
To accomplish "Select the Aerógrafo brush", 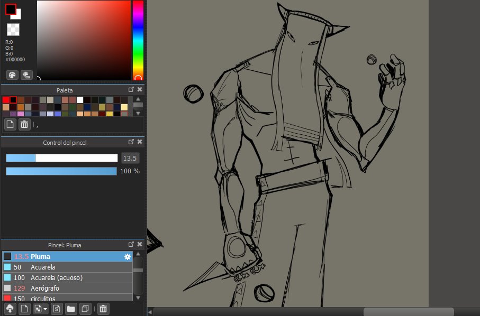I will coord(67,288).
